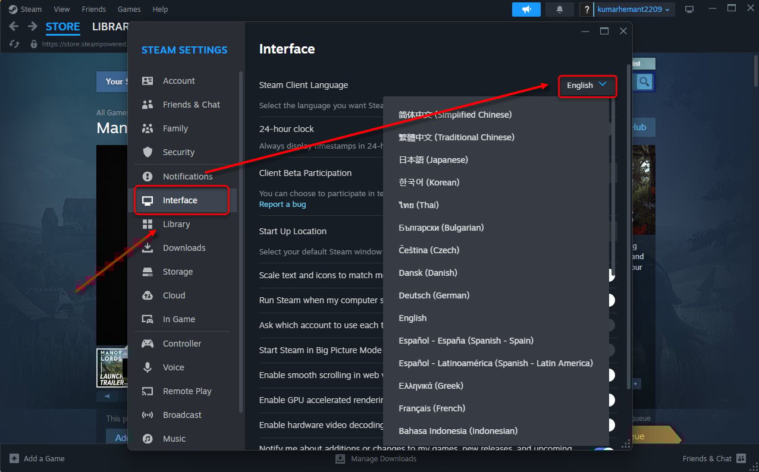Select Deutsch (German) from language list
This screenshot has width=759, height=472.
434,295
